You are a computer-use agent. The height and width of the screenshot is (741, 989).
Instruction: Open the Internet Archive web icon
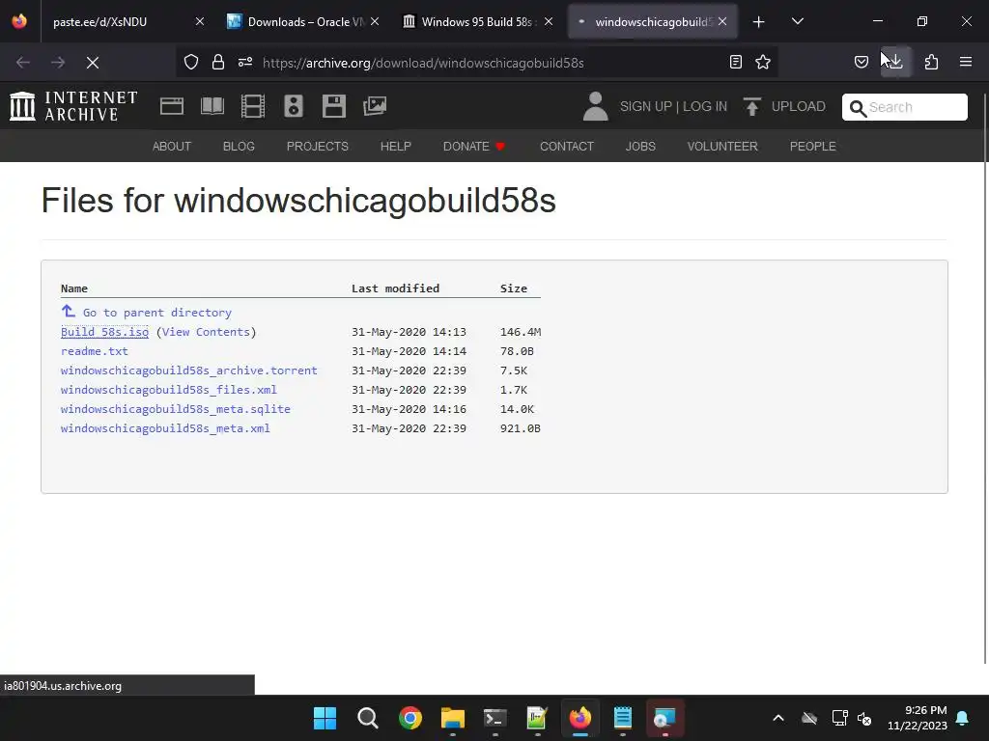172,106
